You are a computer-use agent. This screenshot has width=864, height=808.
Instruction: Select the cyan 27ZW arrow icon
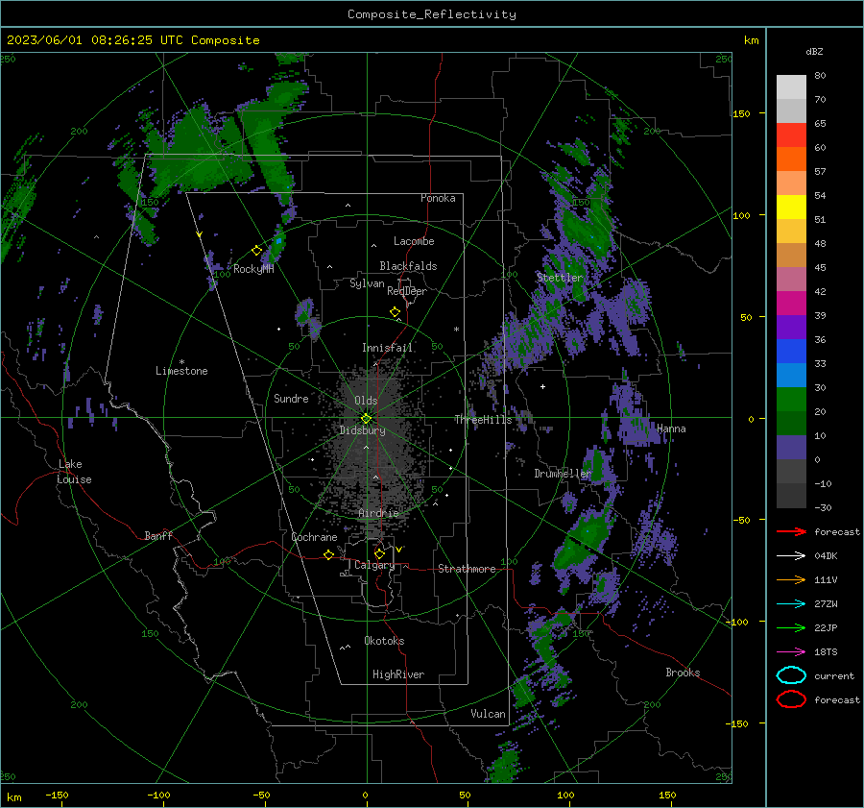(791, 604)
